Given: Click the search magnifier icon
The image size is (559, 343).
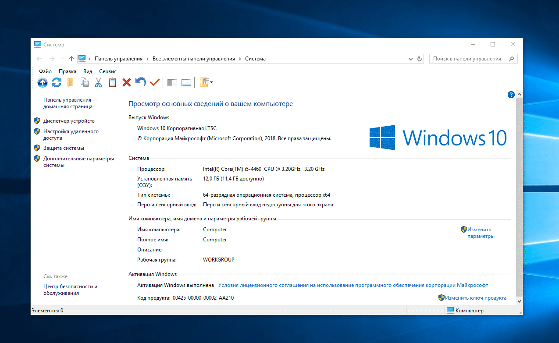Looking at the screenshot, I should coord(511,59).
